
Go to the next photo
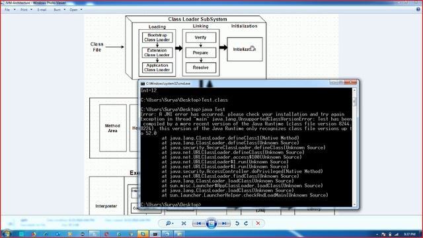click(224, 223)
